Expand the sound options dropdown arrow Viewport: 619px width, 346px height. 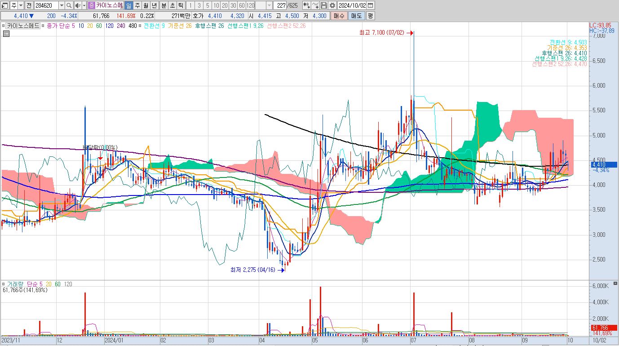(84, 5)
